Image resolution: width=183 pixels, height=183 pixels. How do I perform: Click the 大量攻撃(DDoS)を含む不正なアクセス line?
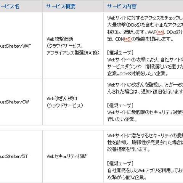(145, 25)
